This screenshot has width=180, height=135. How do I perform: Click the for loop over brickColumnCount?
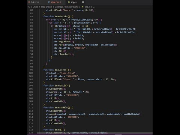74,19
